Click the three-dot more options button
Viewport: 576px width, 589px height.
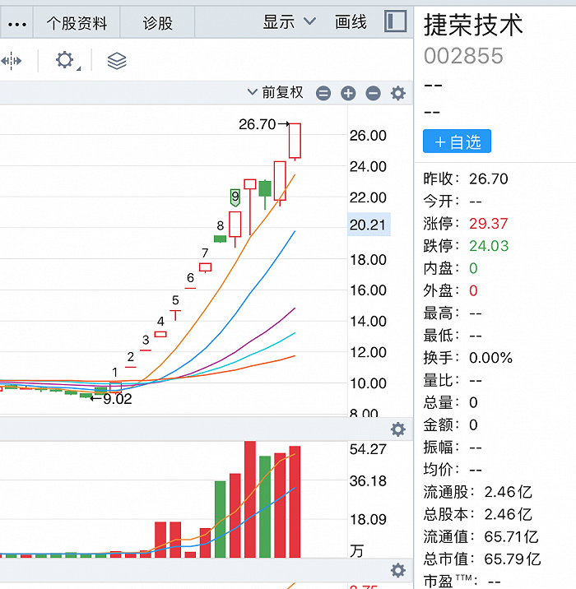(x=16, y=23)
